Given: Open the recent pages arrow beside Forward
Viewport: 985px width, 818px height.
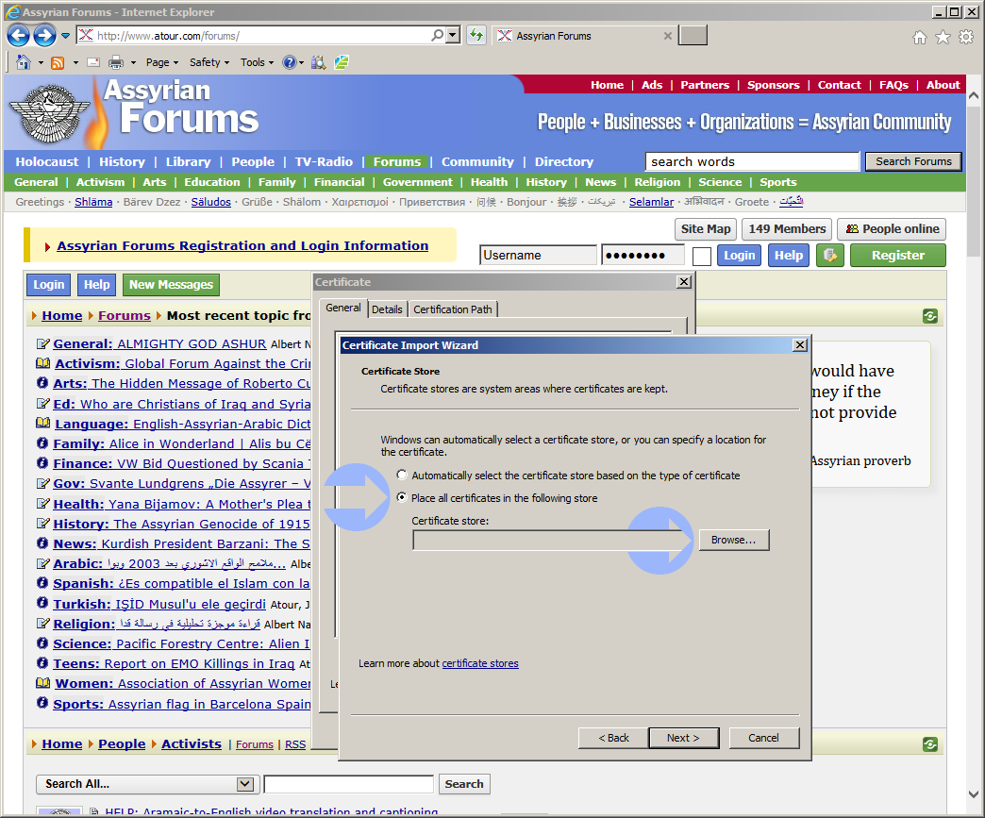Looking at the screenshot, I should tap(65, 36).
